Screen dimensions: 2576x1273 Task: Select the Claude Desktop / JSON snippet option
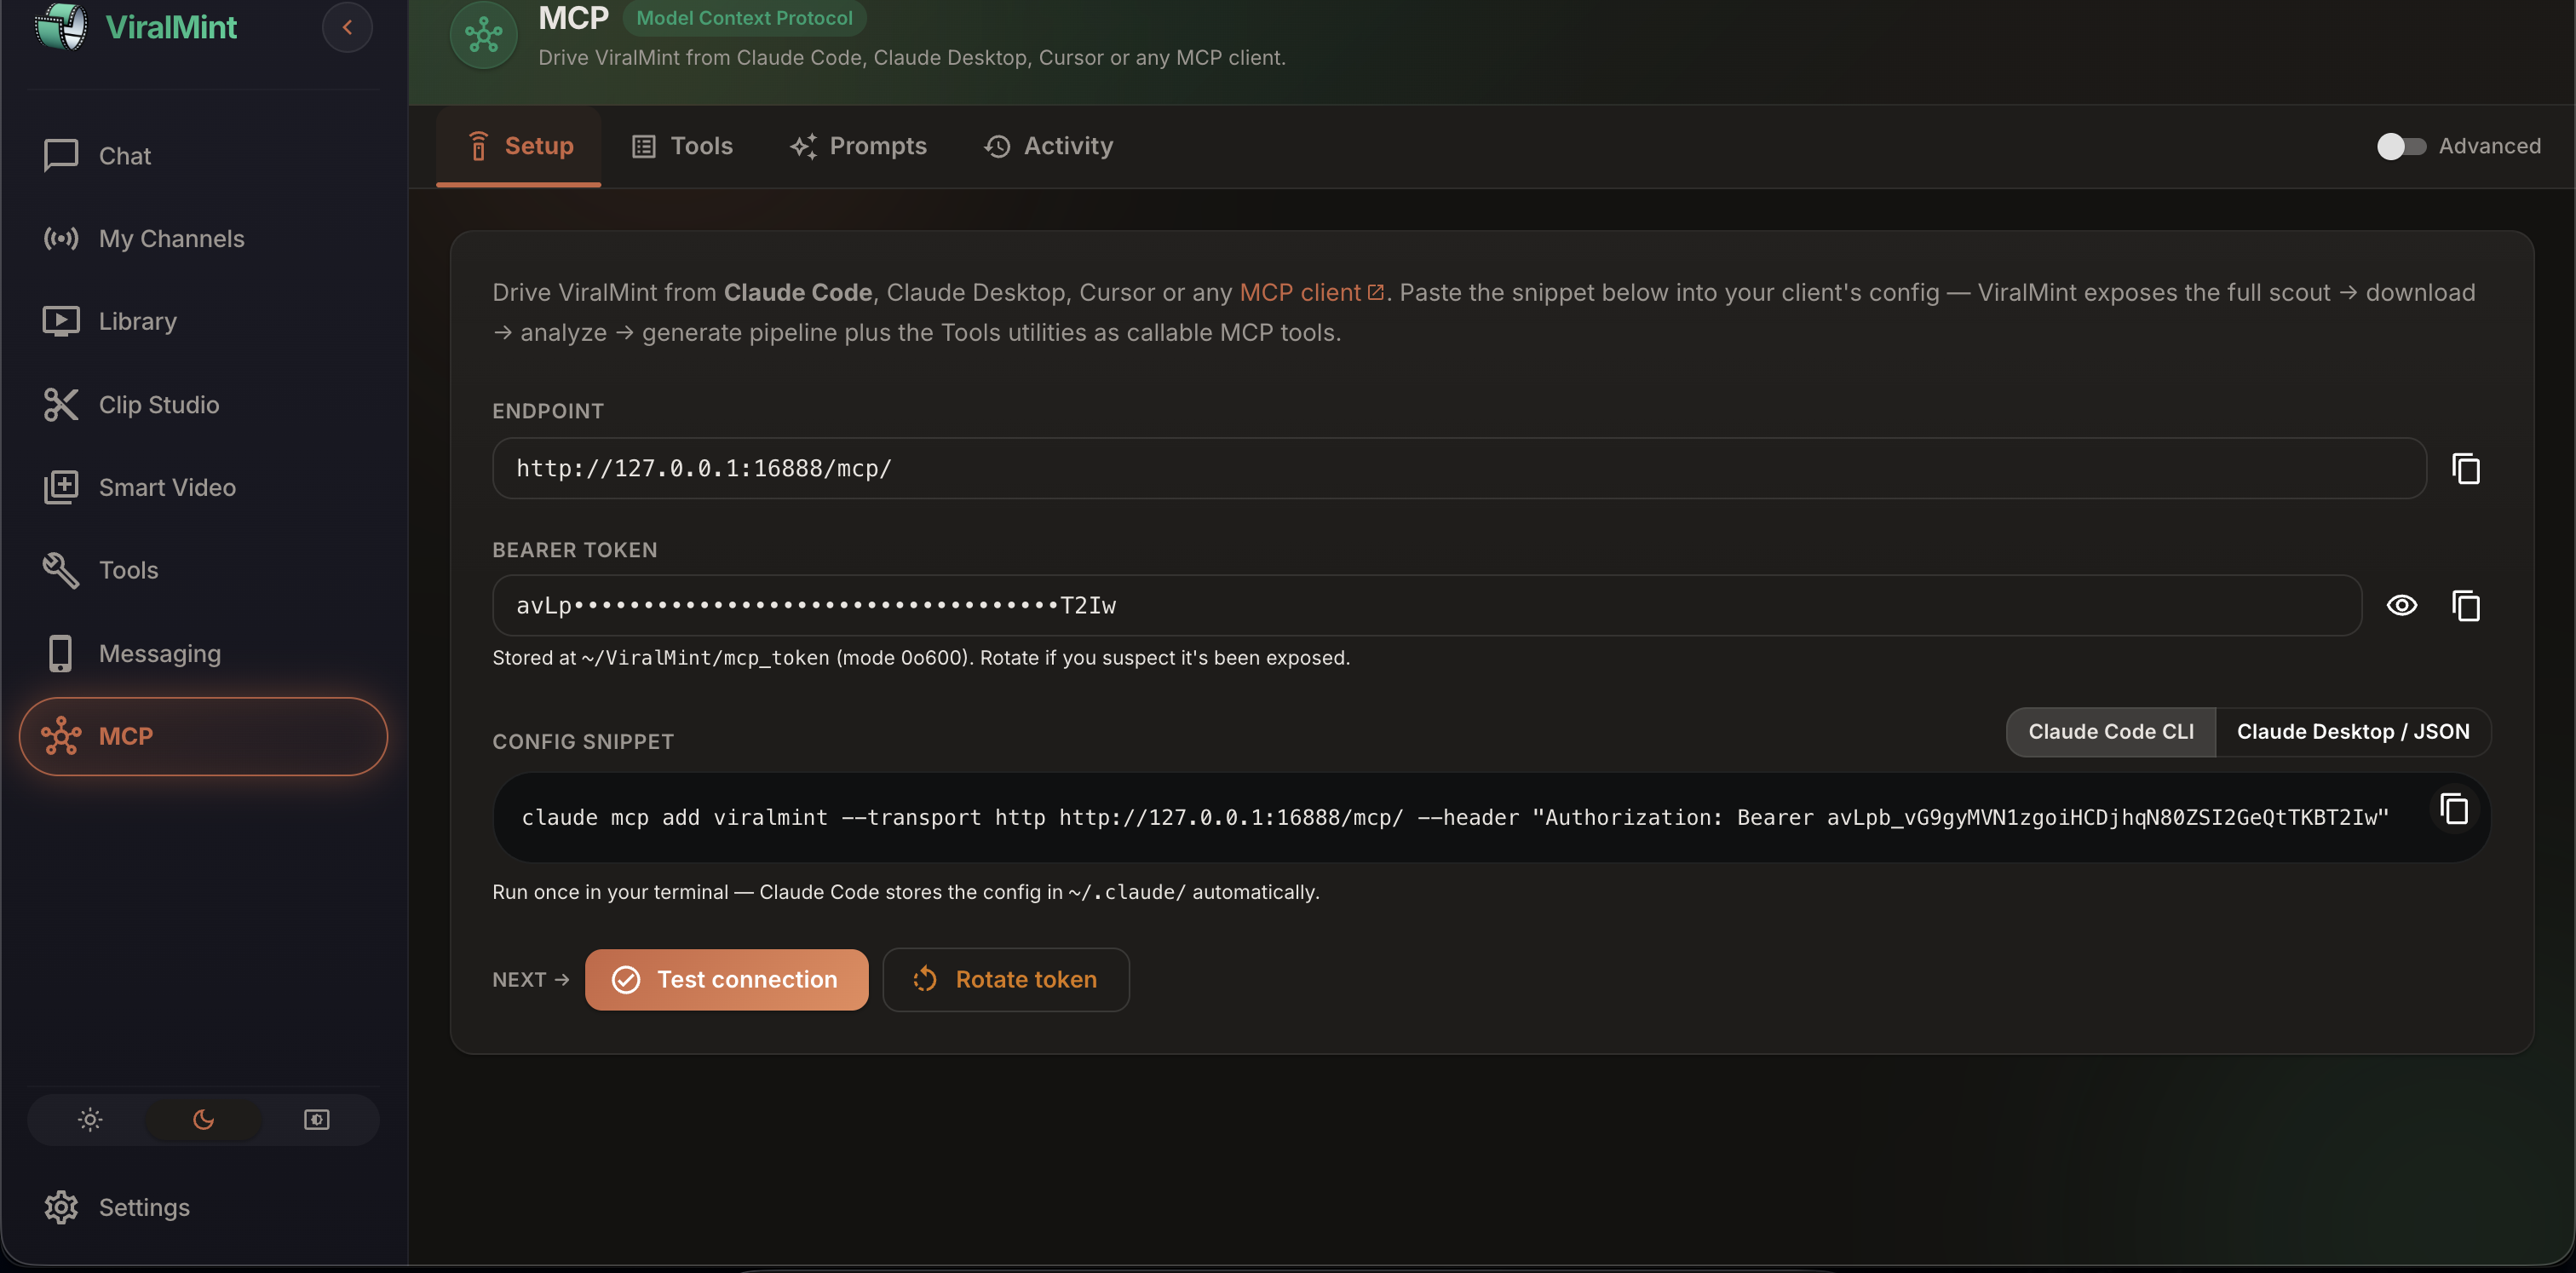[2353, 732]
